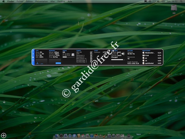Viewport: 185px width, 139px height.
Task: Select the HD drive icon on desktop
Action: 174,8
